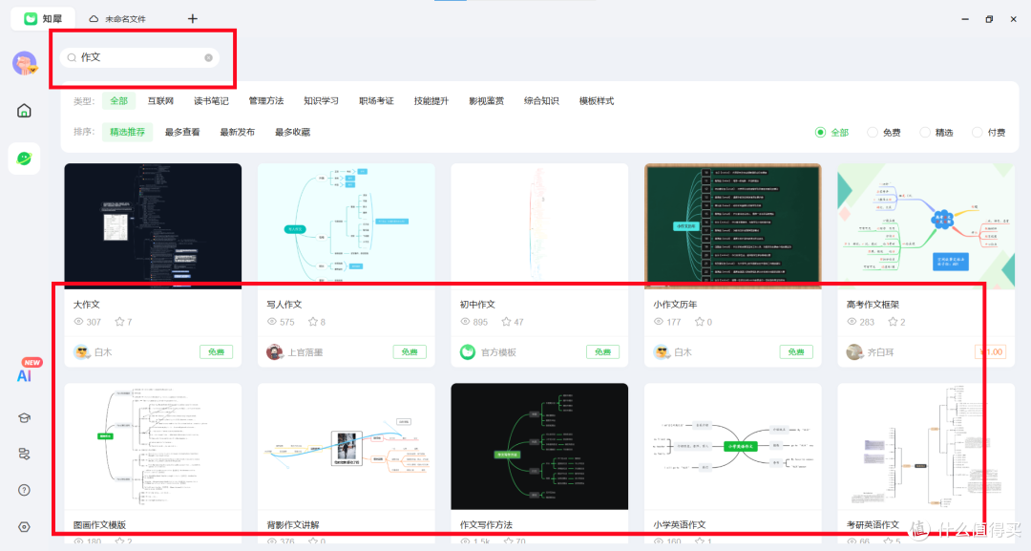Screen dimensions: 1031x551
Task: Open the 小学英语作文 template thumbnail
Action: coord(733,447)
